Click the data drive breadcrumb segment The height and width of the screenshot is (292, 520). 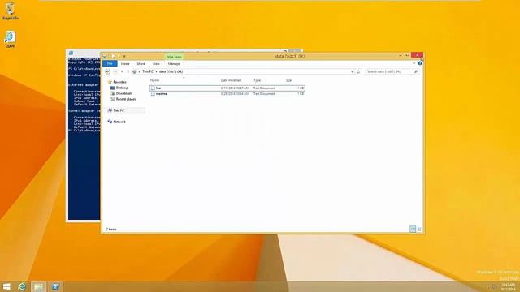click(171, 71)
